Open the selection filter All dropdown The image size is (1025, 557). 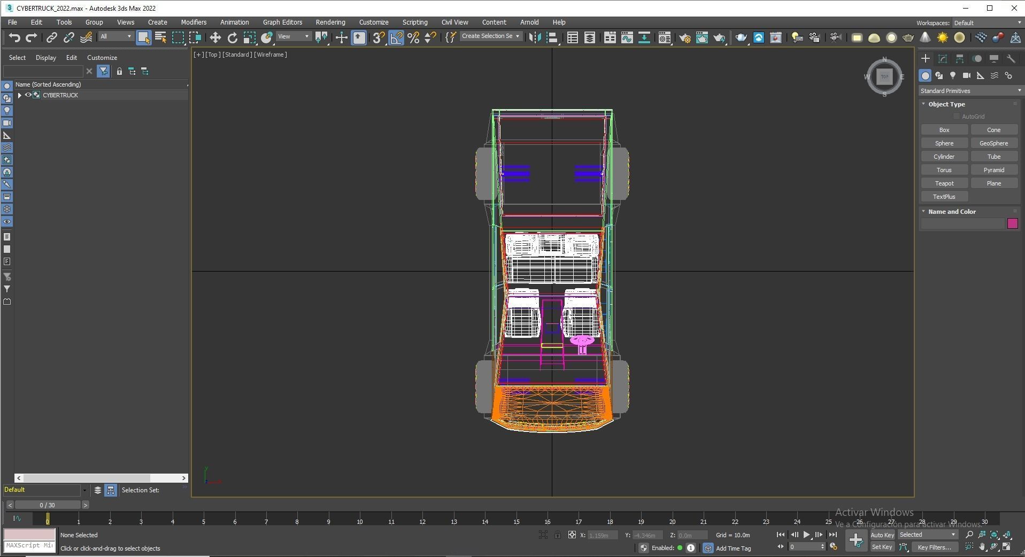(x=115, y=36)
